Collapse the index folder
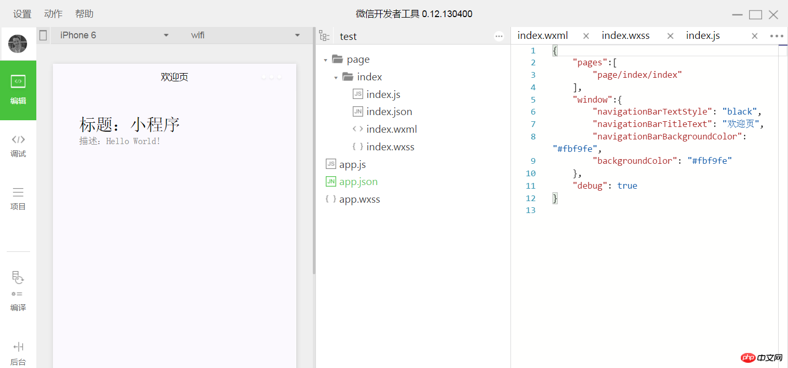Screen dimensions: 788x368 pos(336,78)
